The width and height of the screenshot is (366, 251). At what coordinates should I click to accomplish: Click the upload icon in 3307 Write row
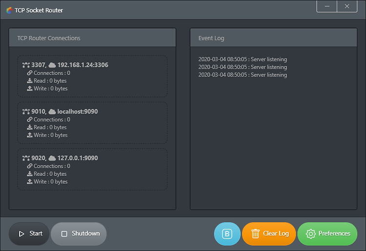coord(30,88)
